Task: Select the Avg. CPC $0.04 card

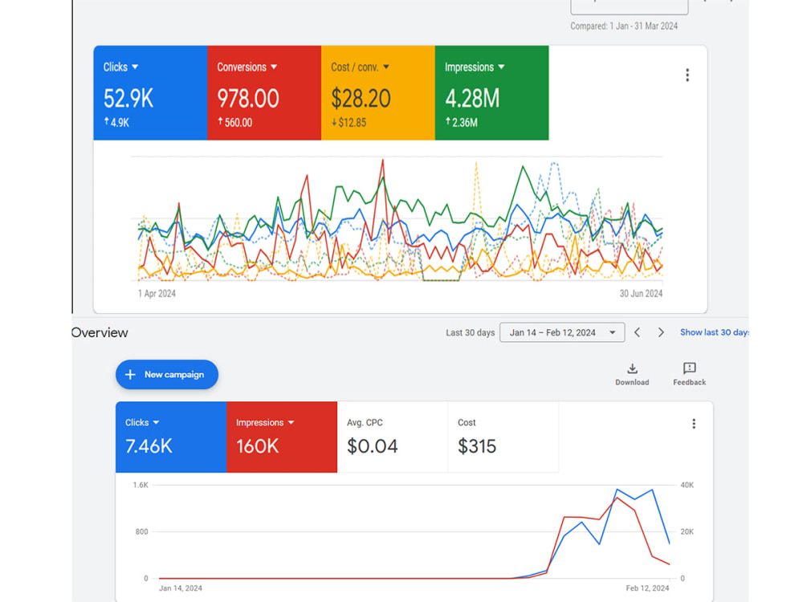Action: pos(393,437)
